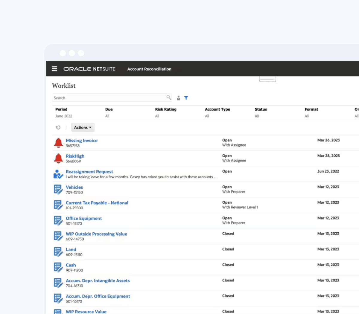Image resolution: width=359 pixels, height=314 pixels.
Task: Click the date Mar 26, 2023
Action: 328,140
